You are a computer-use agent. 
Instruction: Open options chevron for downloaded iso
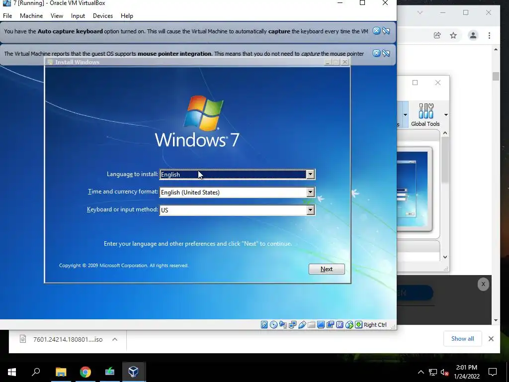[x=115, y=339]
